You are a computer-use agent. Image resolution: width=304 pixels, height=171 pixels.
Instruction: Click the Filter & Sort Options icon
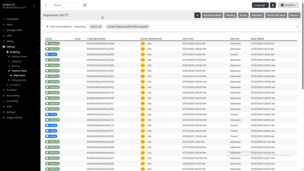47,26
